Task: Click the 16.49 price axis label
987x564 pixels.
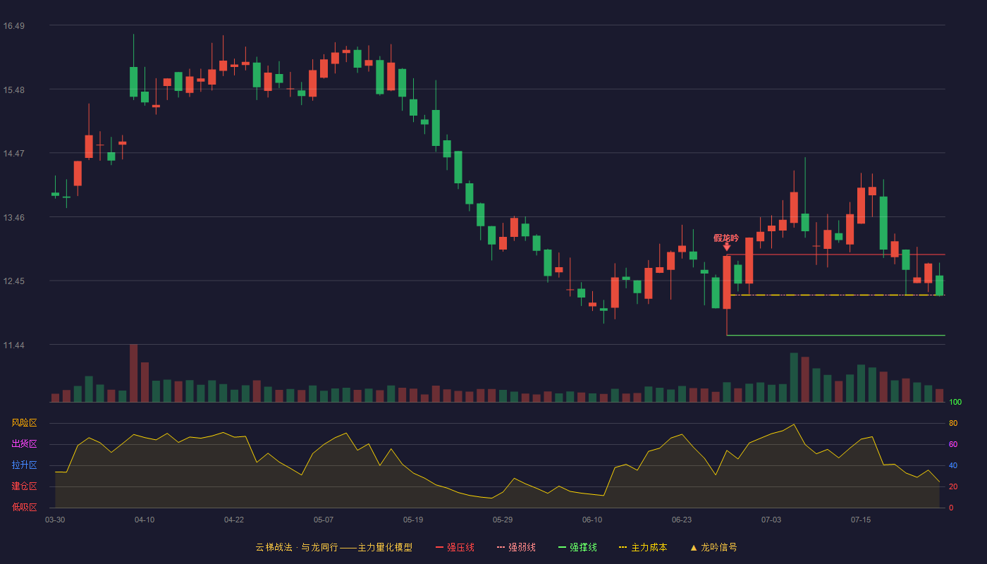Action: click(13, 26)
